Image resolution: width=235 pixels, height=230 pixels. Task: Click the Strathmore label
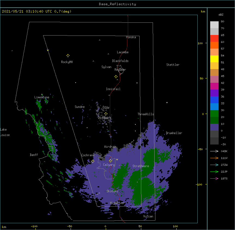click(x=141, y=166)
